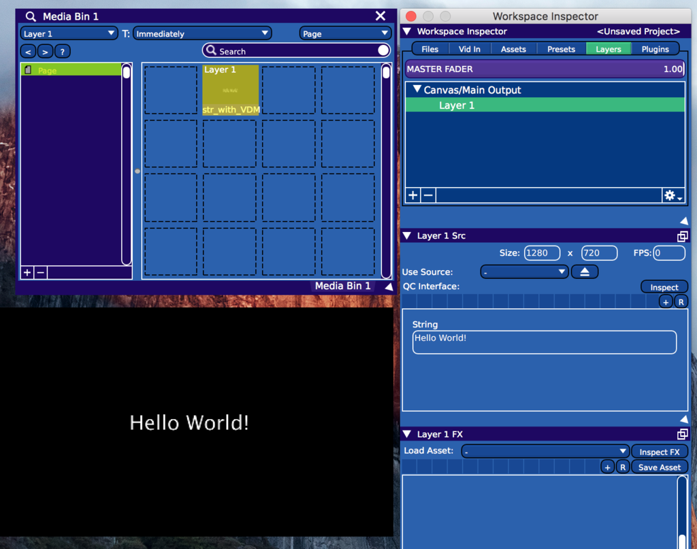Adjust the Master Fader slider
Image resolution: width=697 pixels, height=549 pixels.
pos(545,69)
